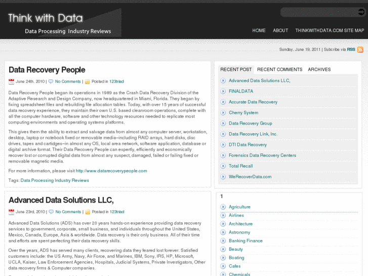This screenshot has width=368, height=276.
Task: Click comment bubble icon under Data Recovery People
Action: coord(51,82)
